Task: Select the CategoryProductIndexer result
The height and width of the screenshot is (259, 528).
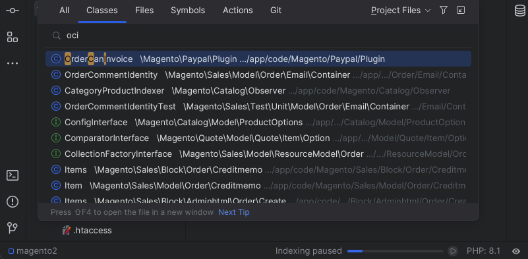Action: (x=258, y=90)
